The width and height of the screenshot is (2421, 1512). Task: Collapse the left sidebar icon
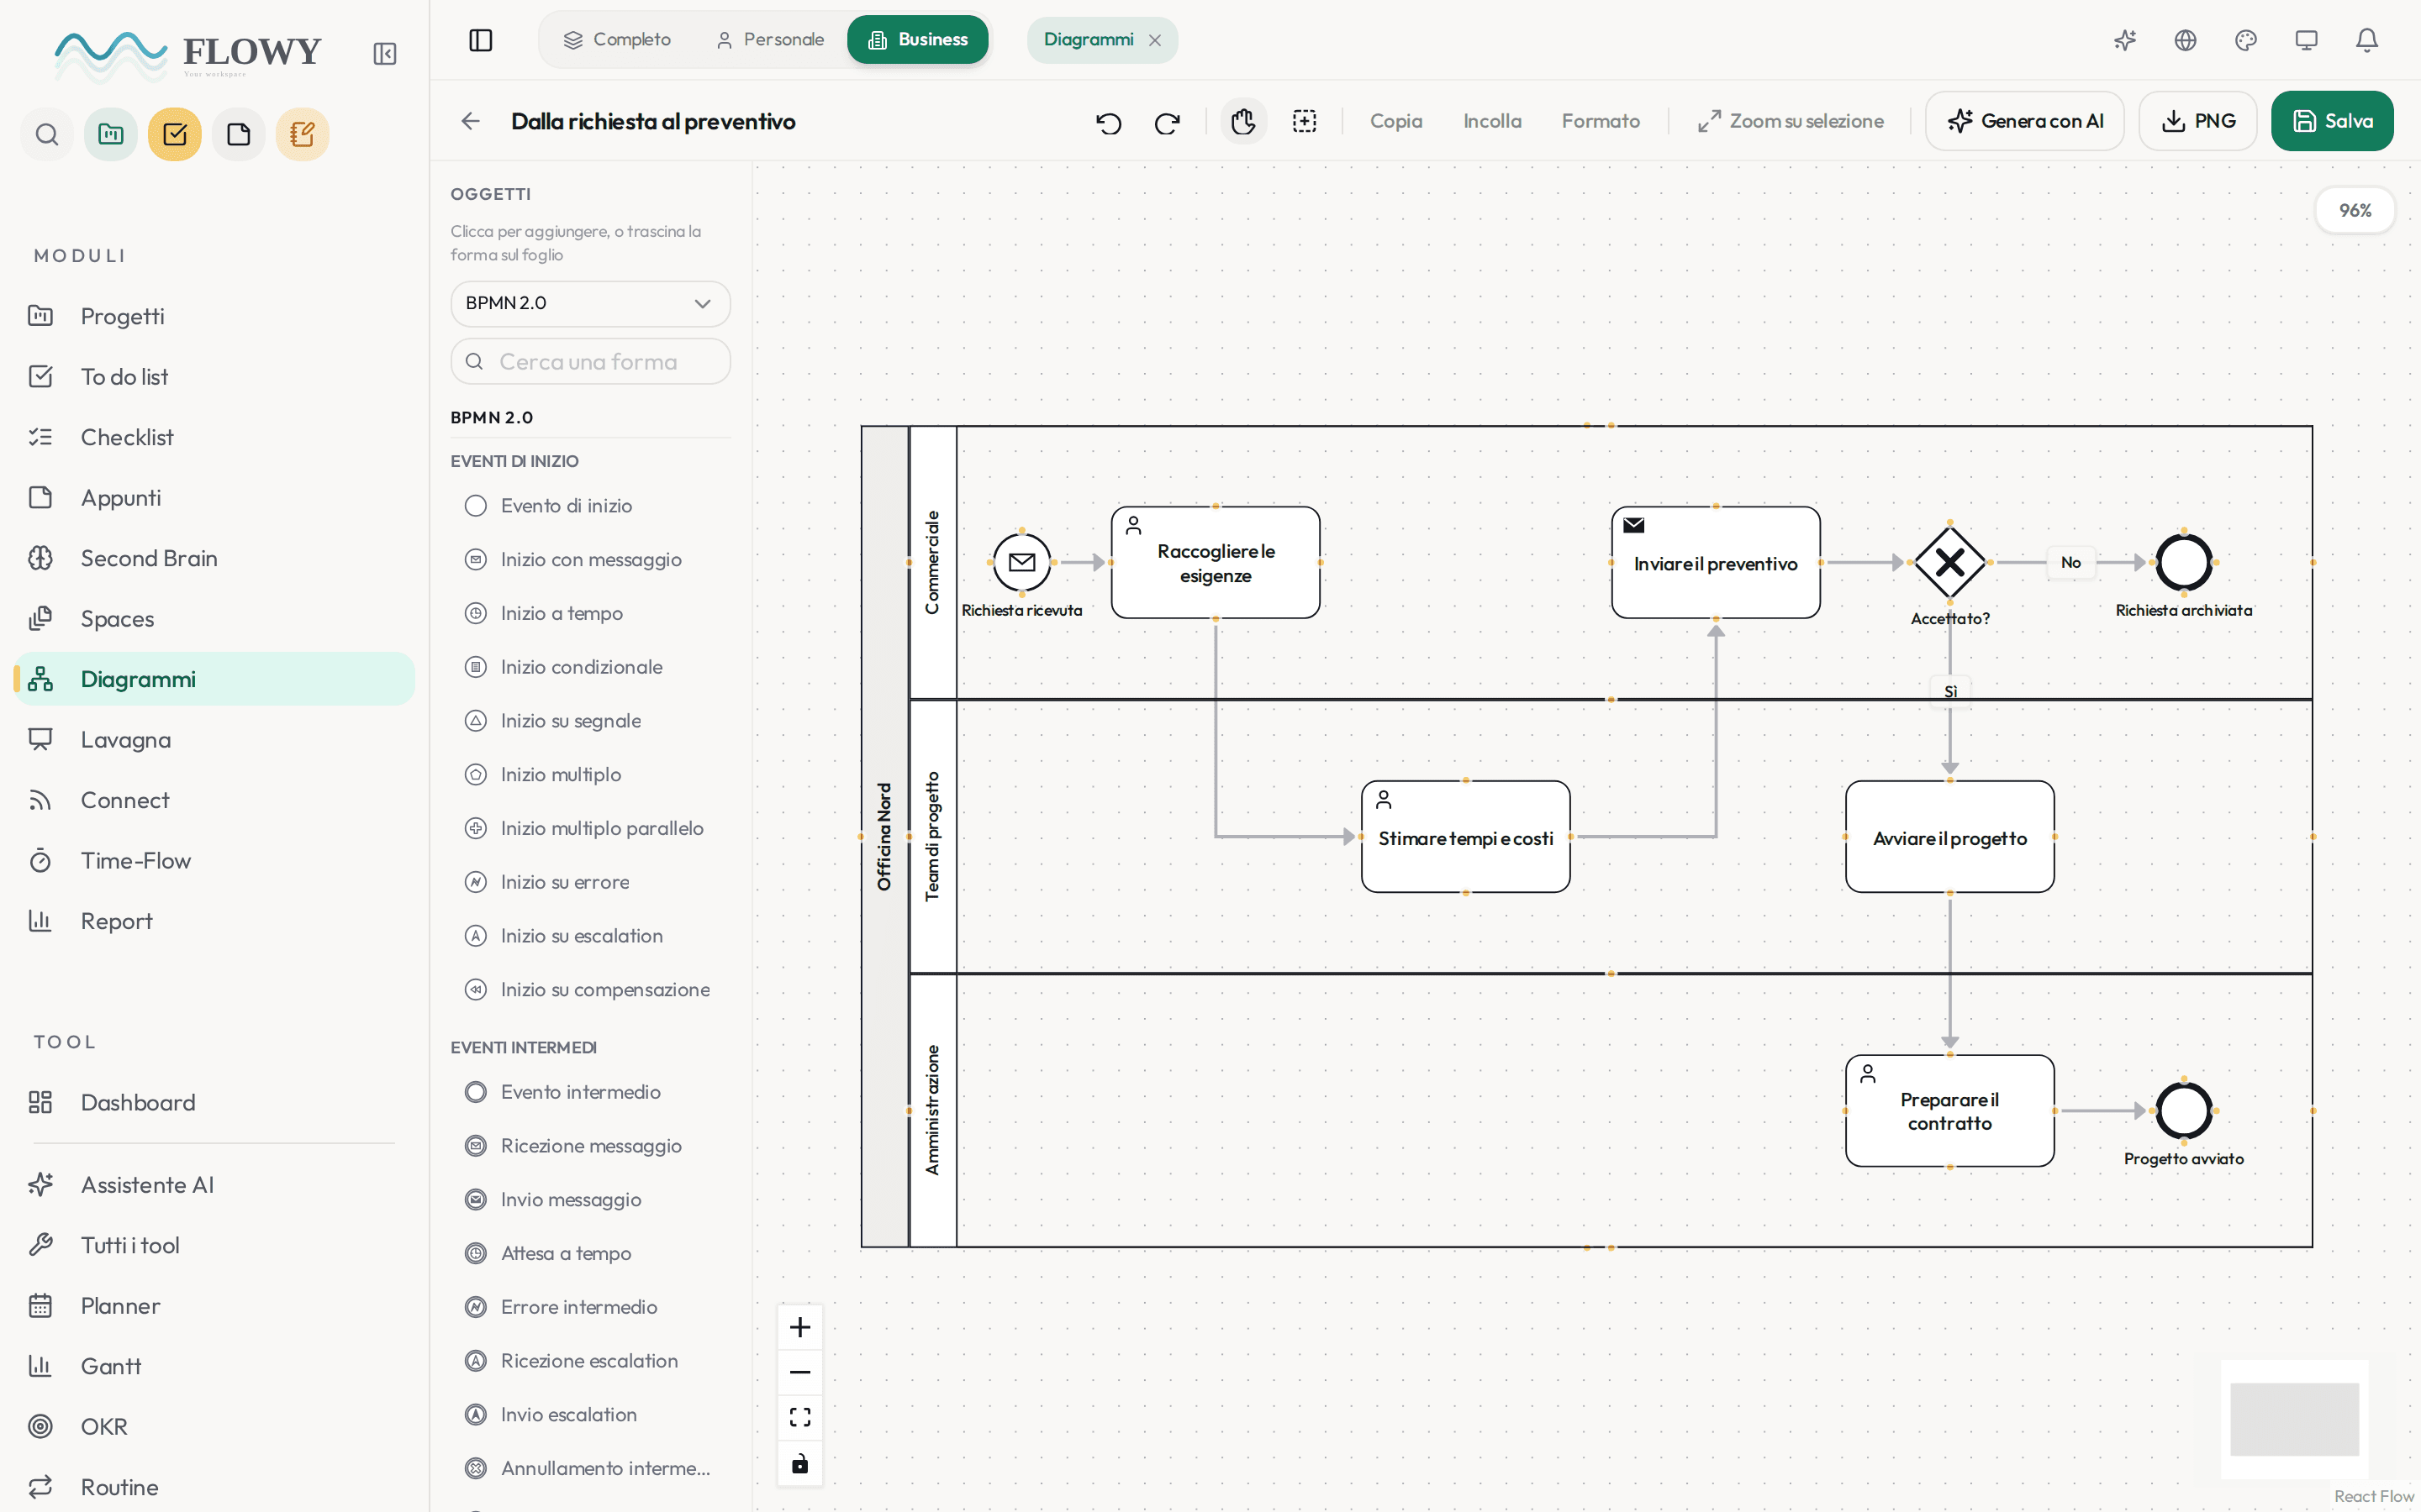click(385, 54)
